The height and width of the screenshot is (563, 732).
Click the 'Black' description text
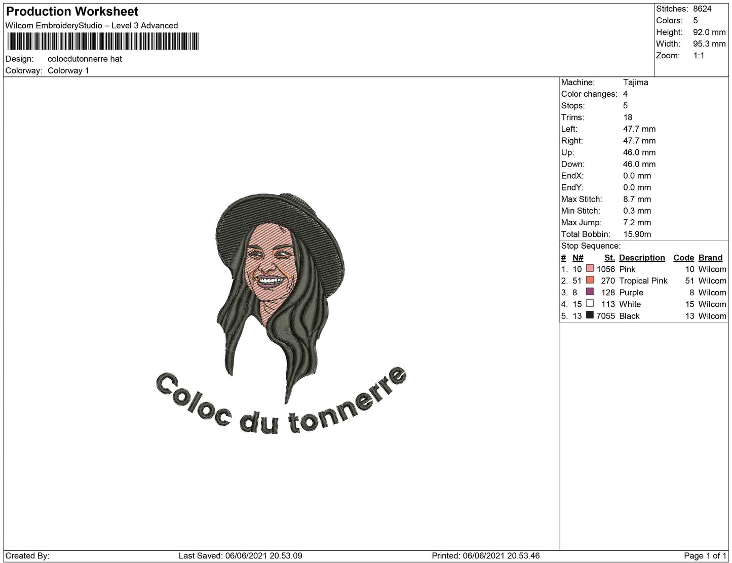click(629, 315)
